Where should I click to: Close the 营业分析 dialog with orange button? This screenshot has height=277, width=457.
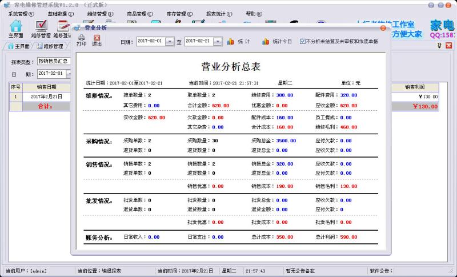[x=383, y=28]
